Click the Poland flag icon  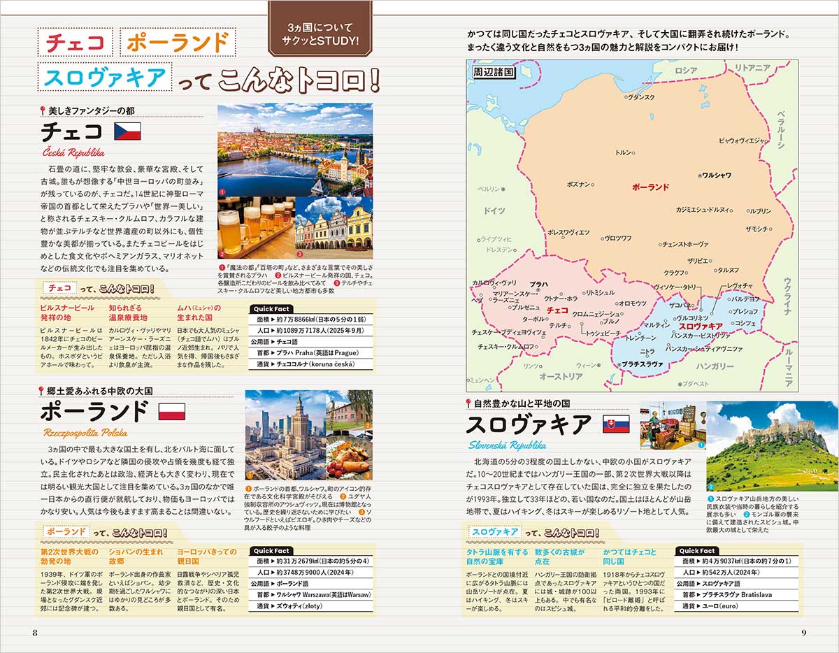(171, 411)
